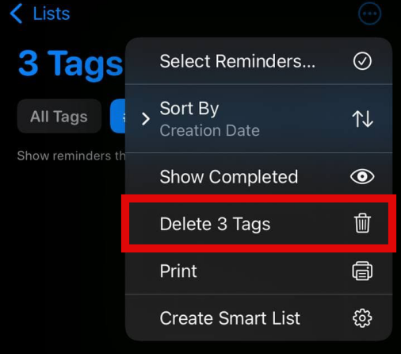Click the up-down sort arrows icon
401x354 pixels.
362,119
